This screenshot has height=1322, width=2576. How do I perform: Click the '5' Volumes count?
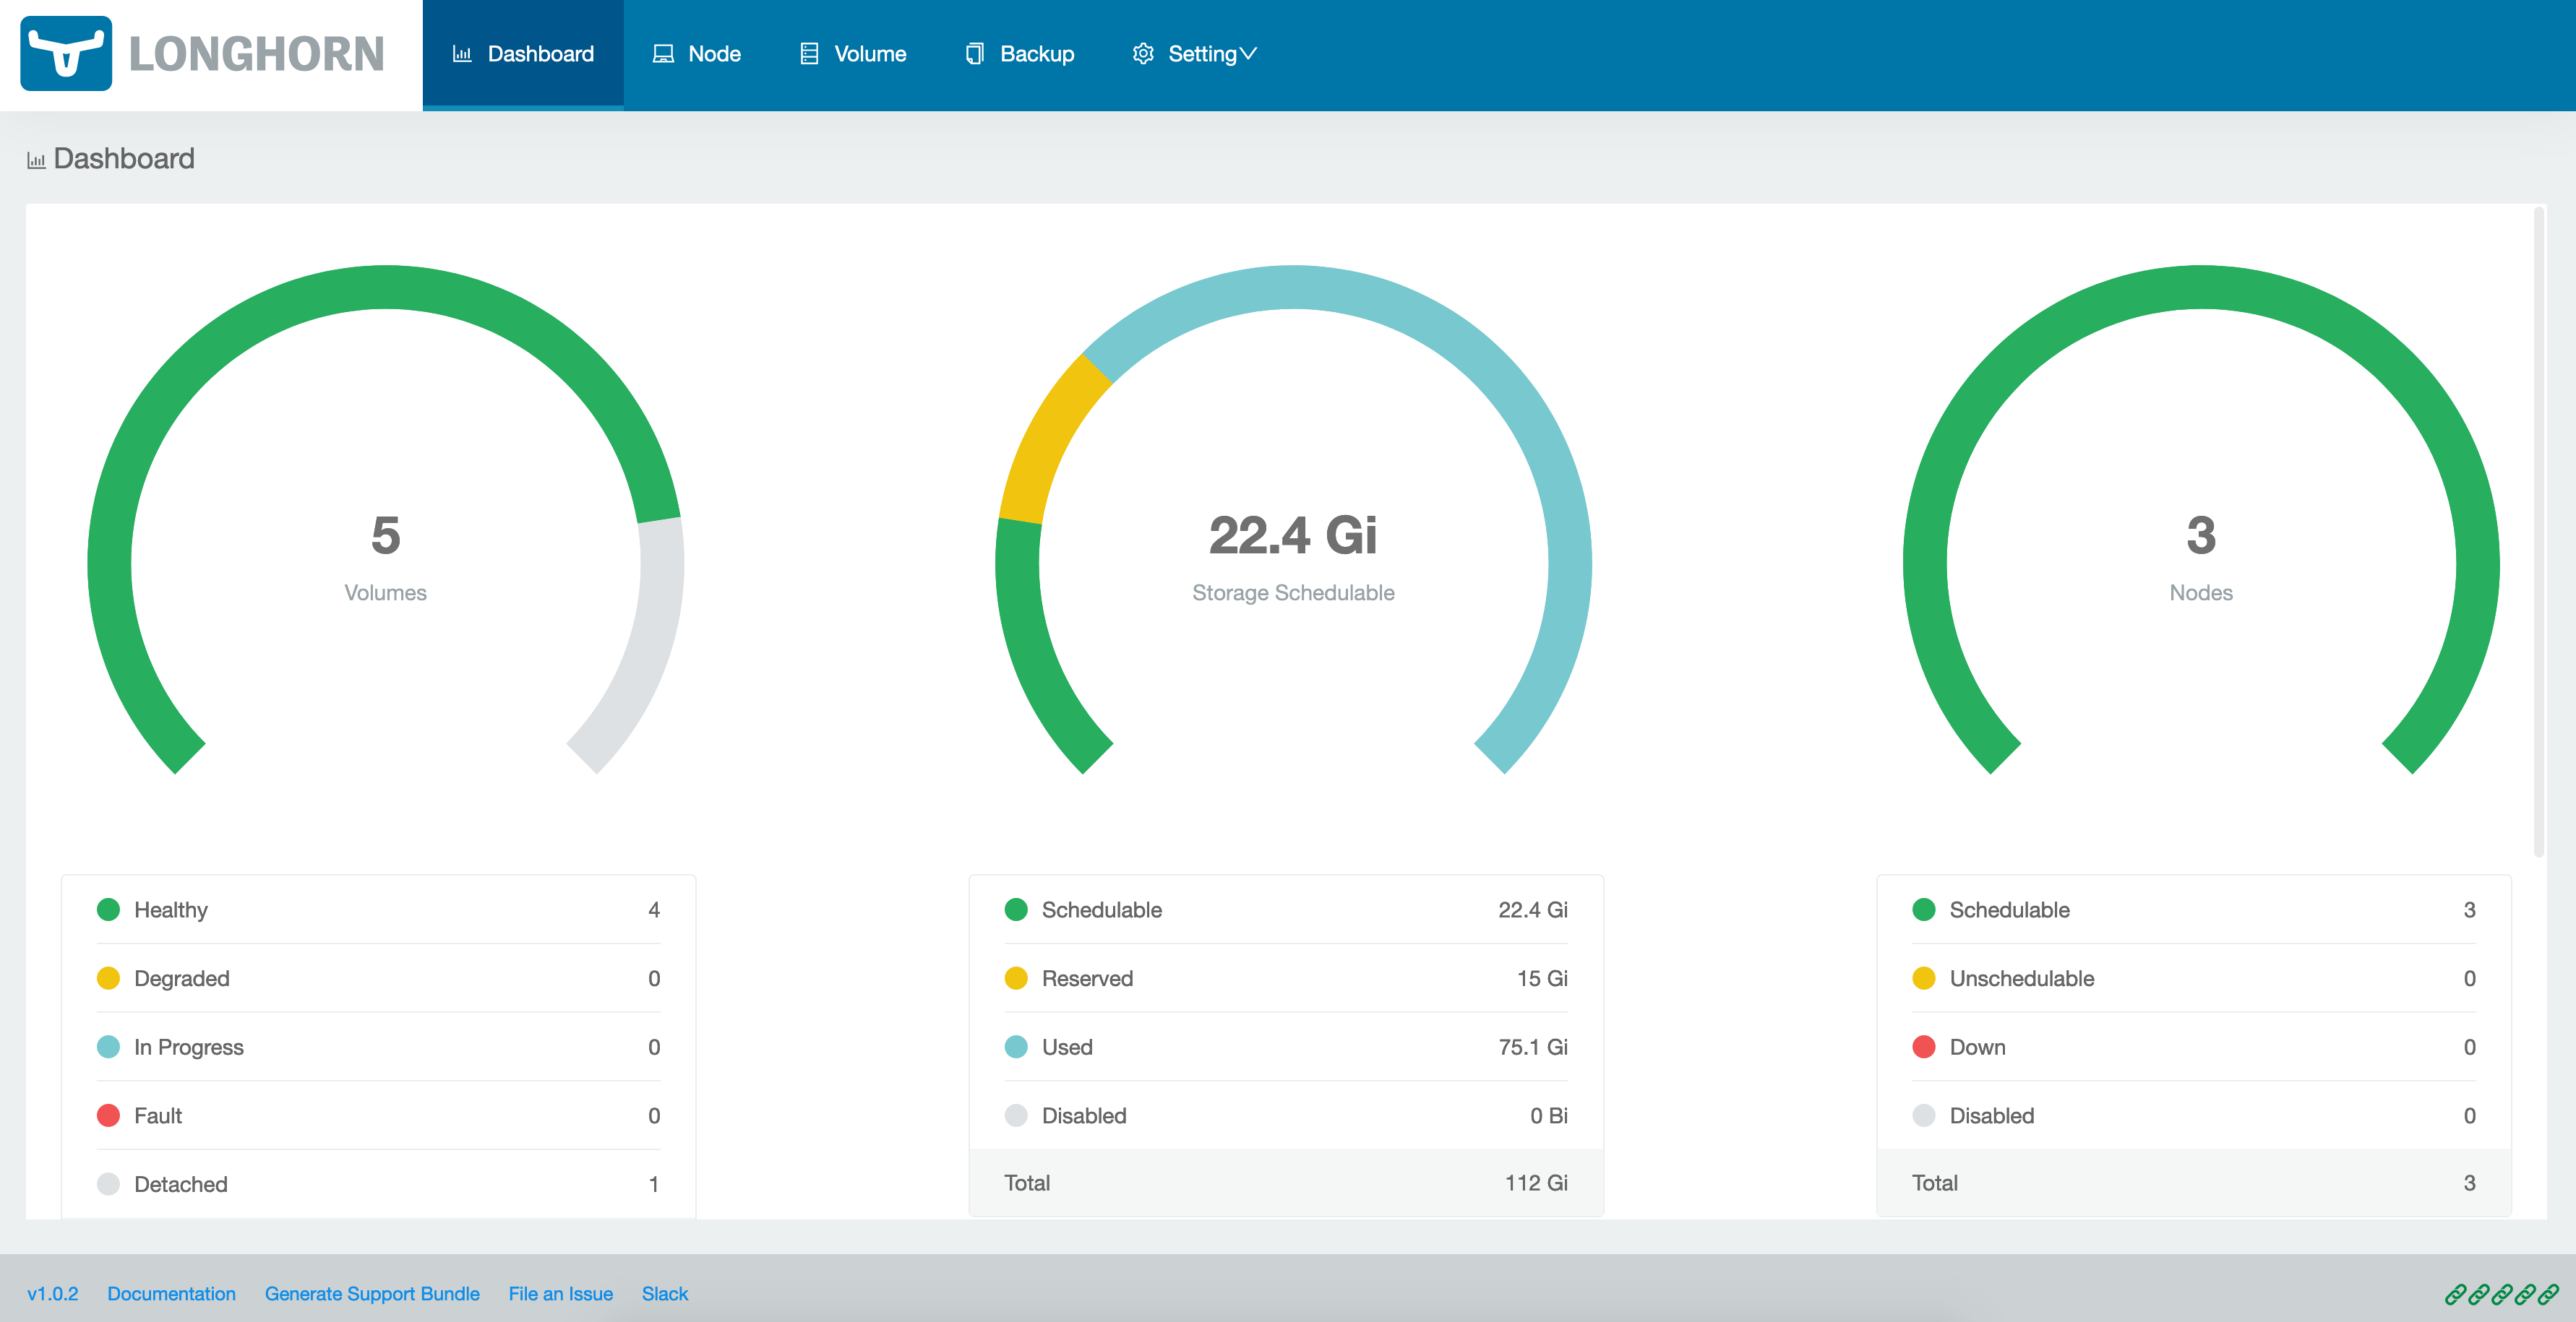point(385,535)
